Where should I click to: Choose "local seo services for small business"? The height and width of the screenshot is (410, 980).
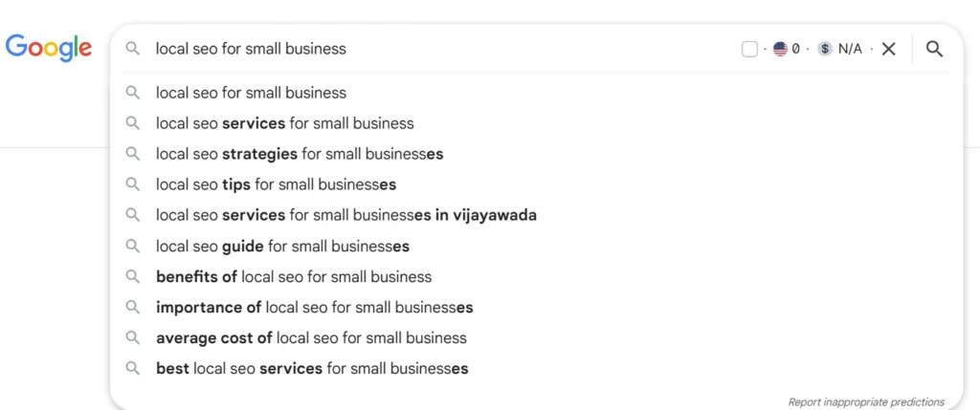pyautogui.click(x=284, y=123)
